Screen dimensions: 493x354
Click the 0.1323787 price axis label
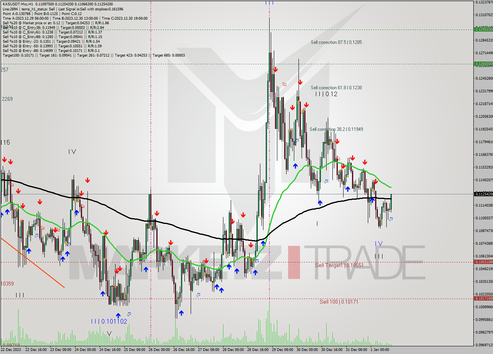[x=484, y=2]
